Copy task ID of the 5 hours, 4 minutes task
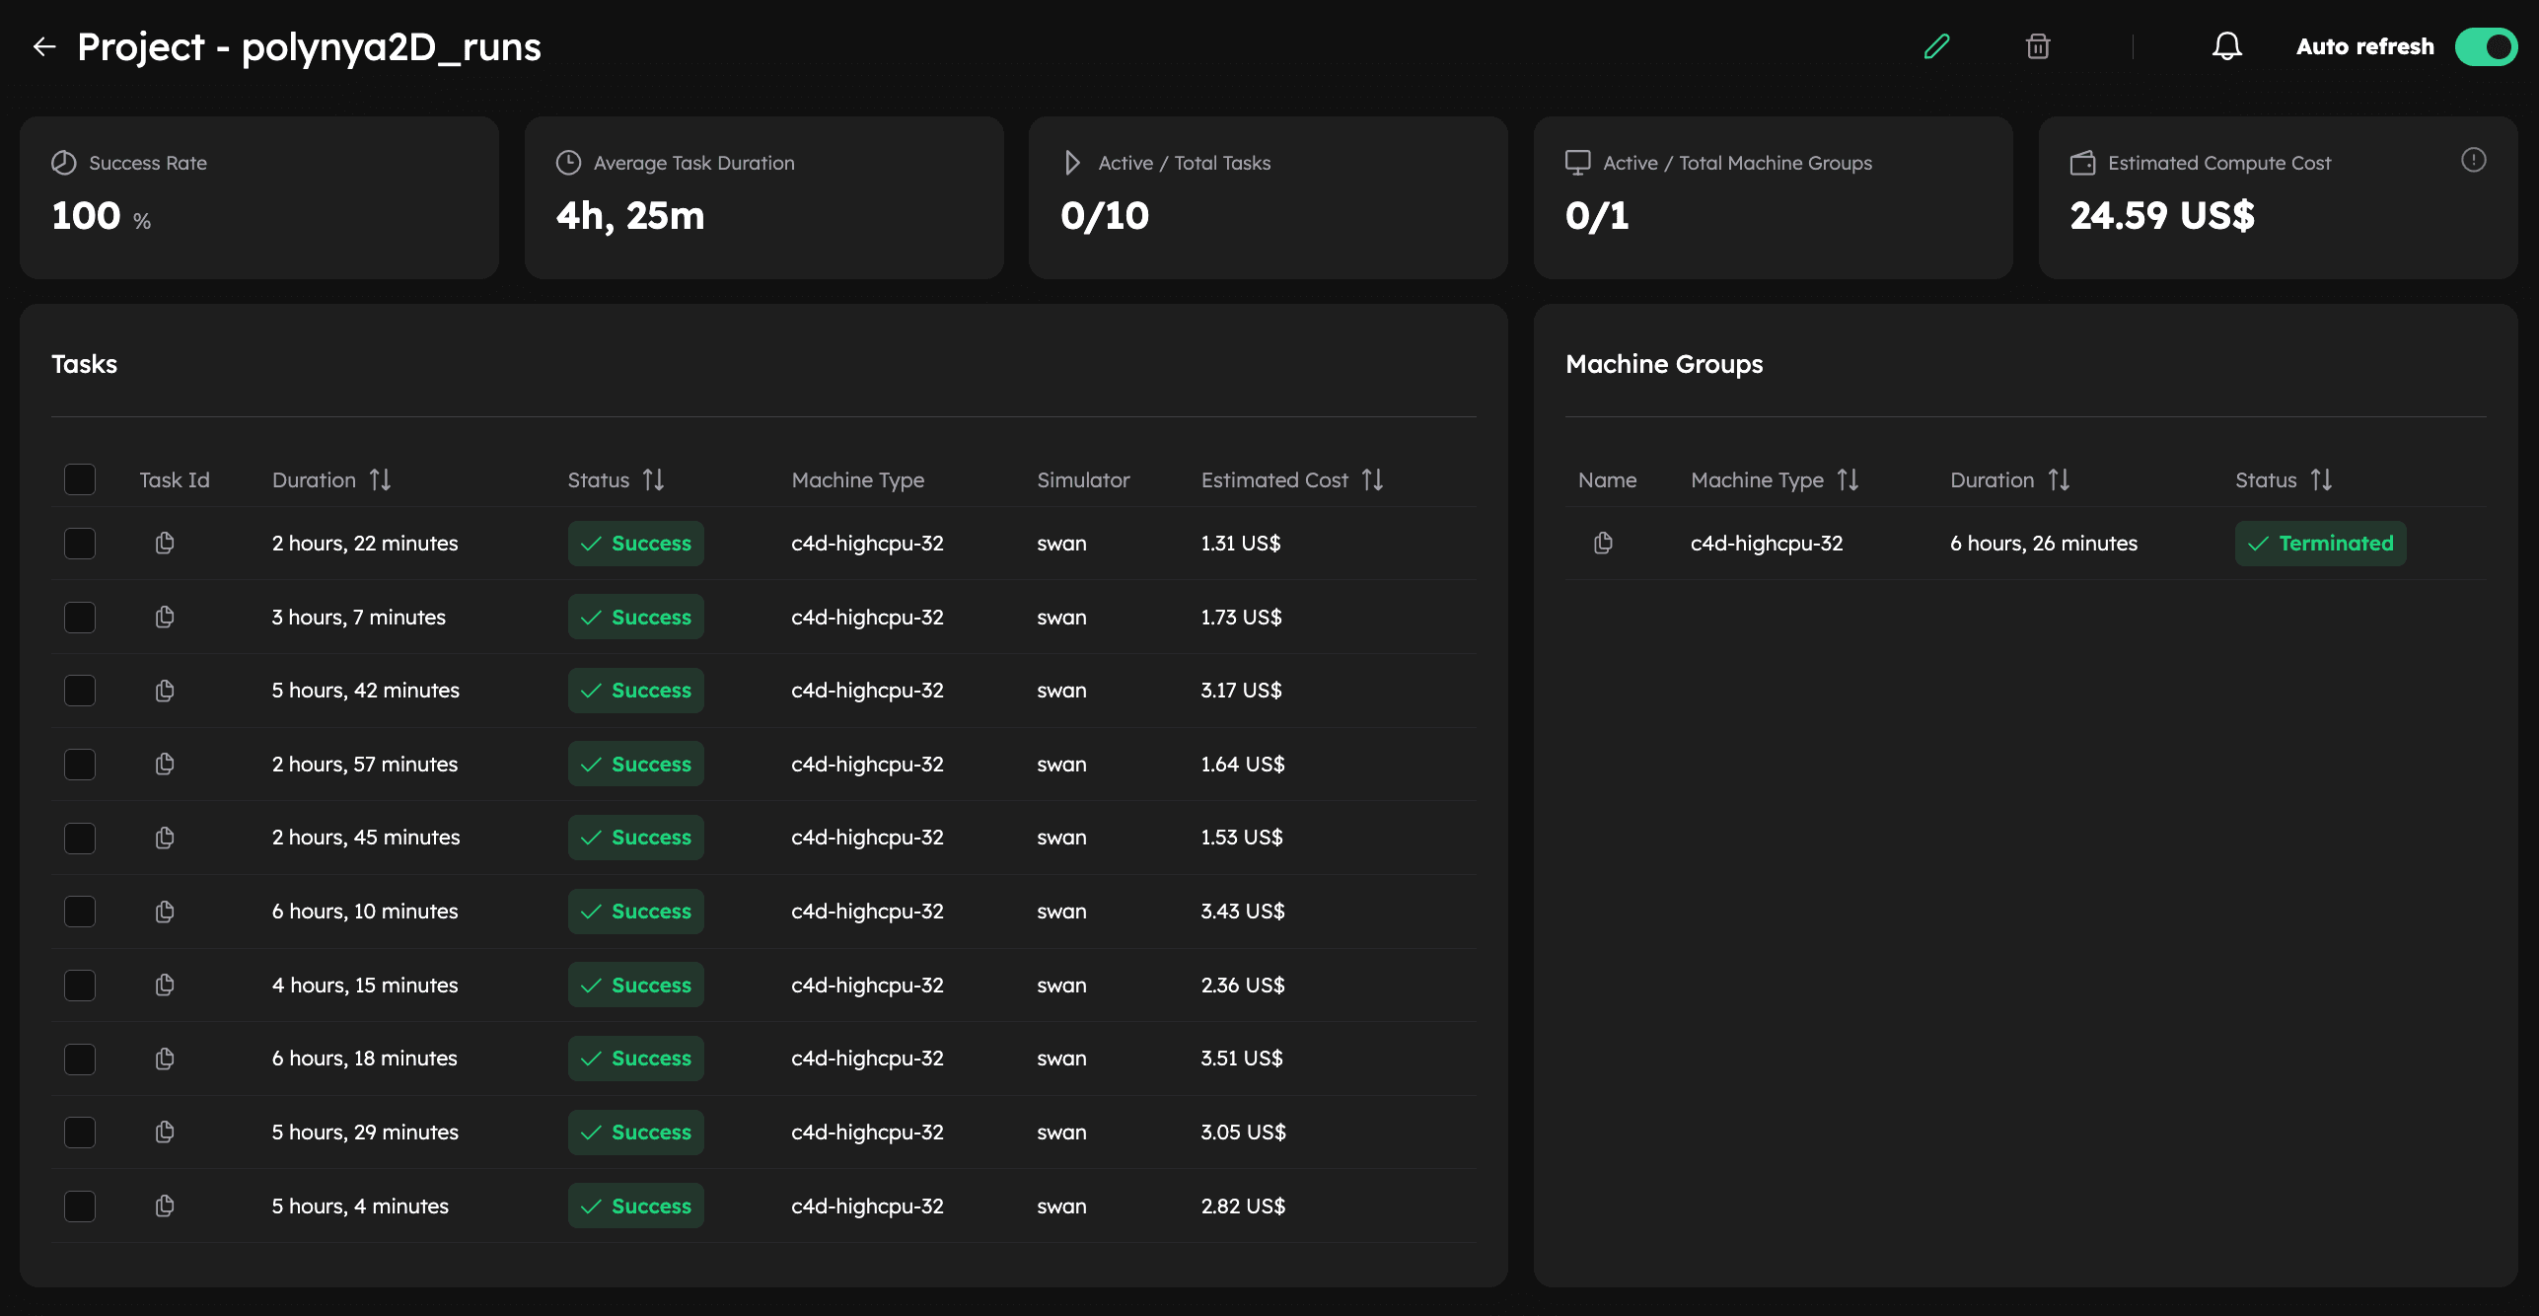Image resolution: width=2539 pixels, height=1316 pixels. click(x=165, y=1206)
